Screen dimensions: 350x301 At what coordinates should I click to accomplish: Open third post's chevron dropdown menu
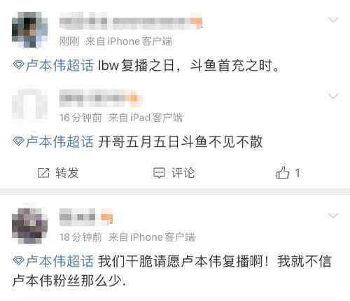coord(333,216)
